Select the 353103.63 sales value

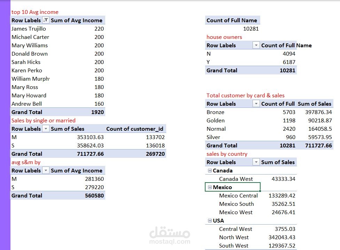tap(91, 137)
